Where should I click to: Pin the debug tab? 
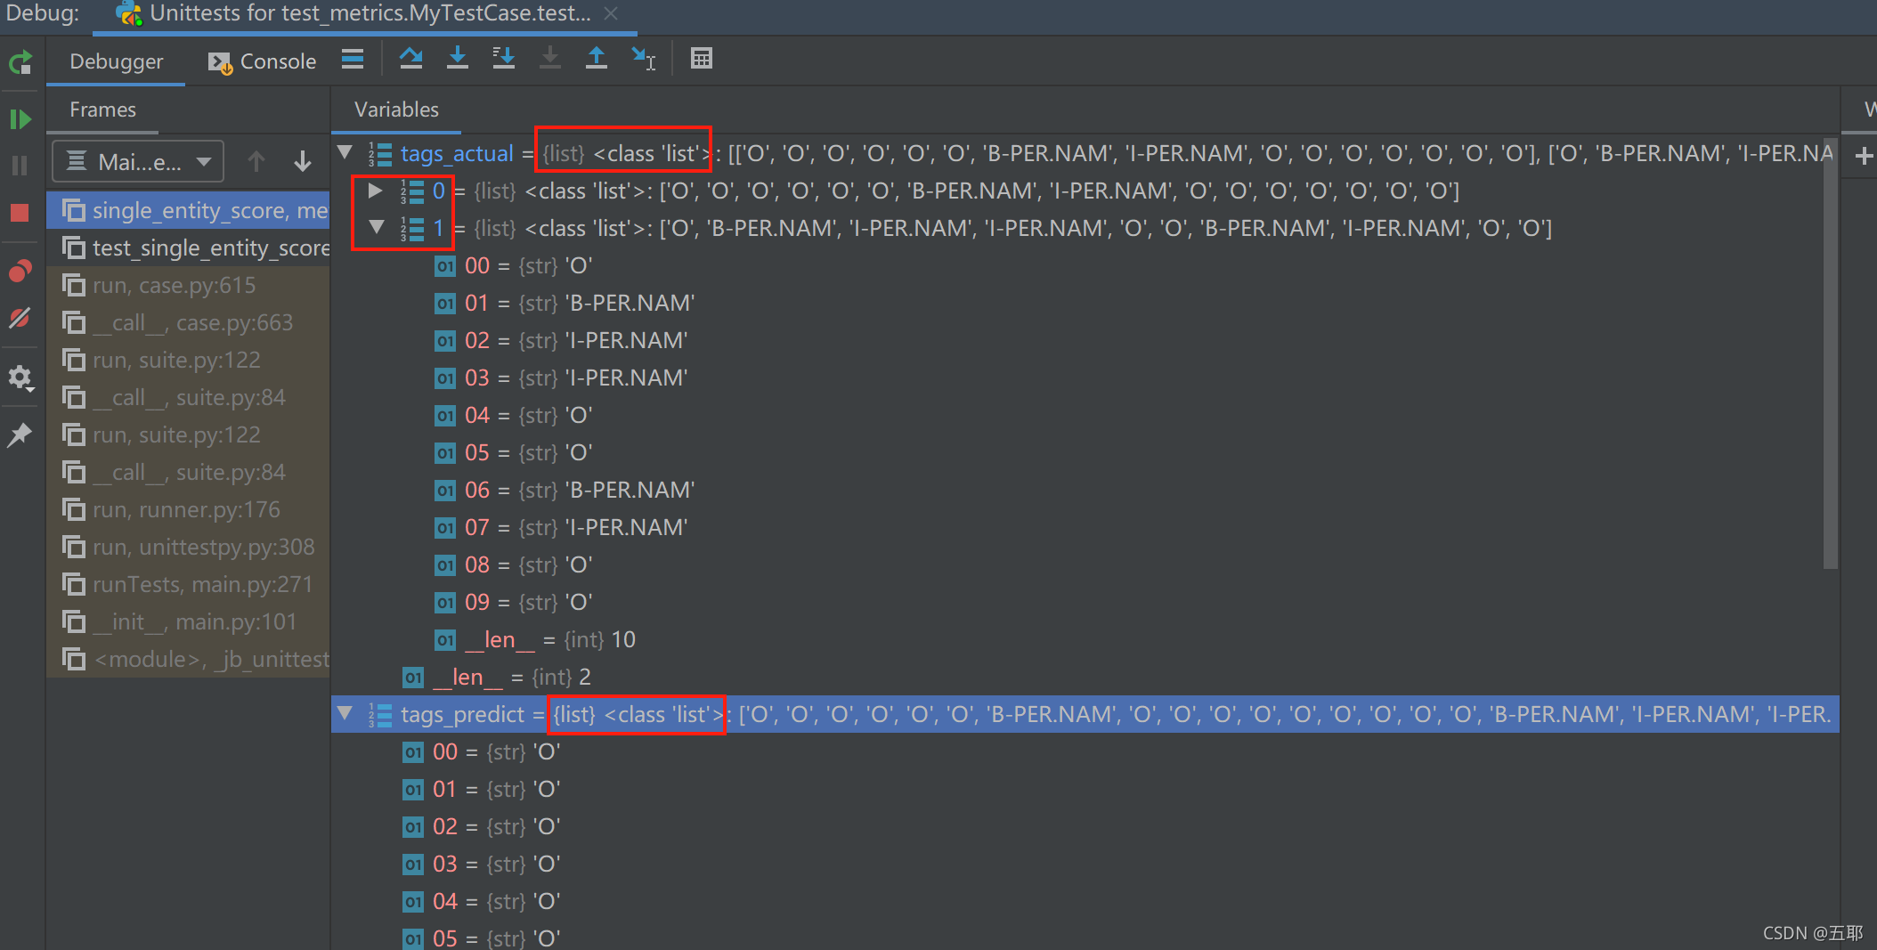20,434
